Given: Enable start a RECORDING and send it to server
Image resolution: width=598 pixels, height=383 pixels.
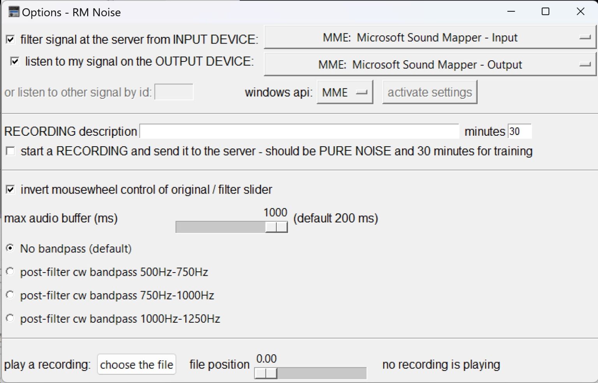Looking at the screenshot, I should point(10,151).
